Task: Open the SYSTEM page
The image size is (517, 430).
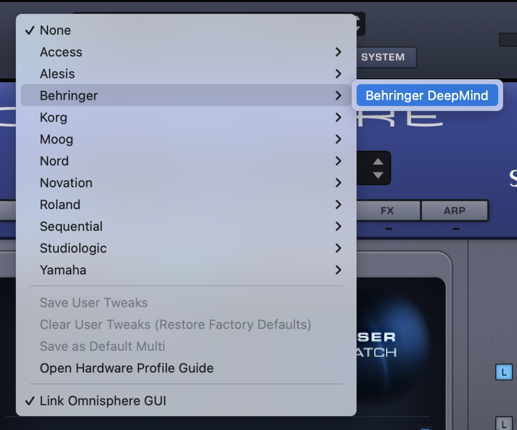Action: tap(386, 57)
